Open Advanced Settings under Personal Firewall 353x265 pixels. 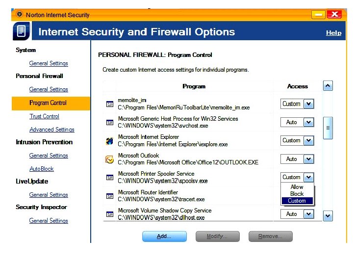point(51,130)
